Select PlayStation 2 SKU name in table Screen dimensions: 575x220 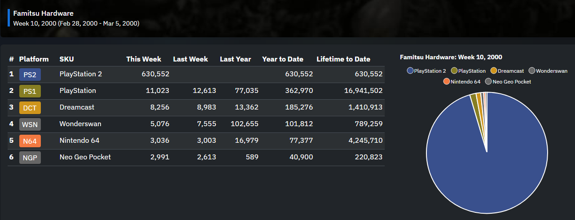point(81,74)
